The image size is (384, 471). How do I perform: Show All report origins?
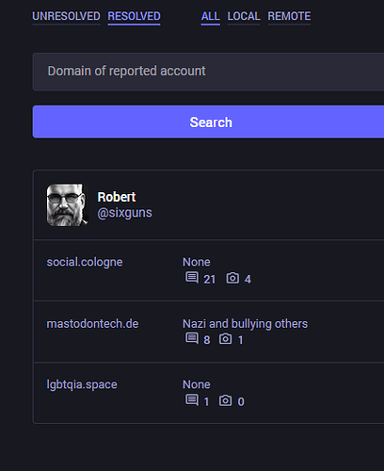(211, 16)
